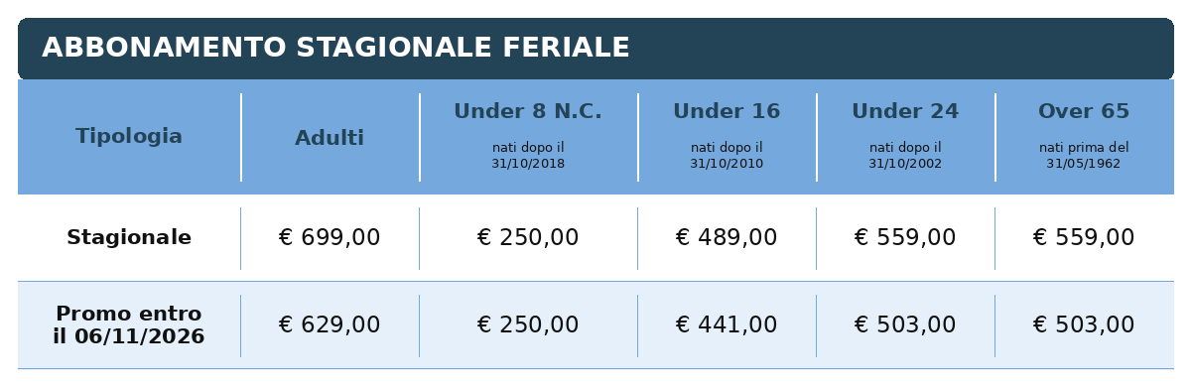1191x387 pixels.
Task: Click the Under 24 stagionale price € 559,00
Action: pos(905,238)
